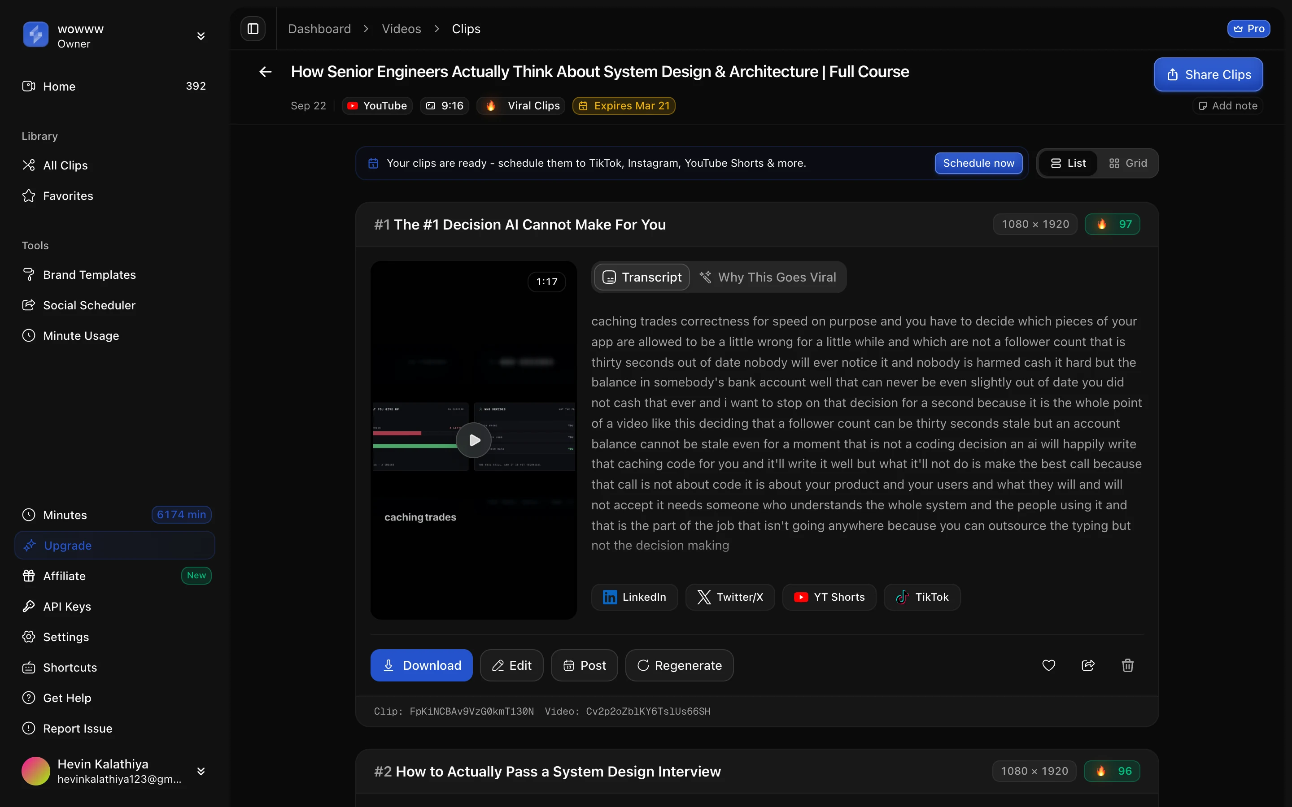Open All Clips in the library
The width and height of the screenshot is (1292, 807).
(115, 165)
